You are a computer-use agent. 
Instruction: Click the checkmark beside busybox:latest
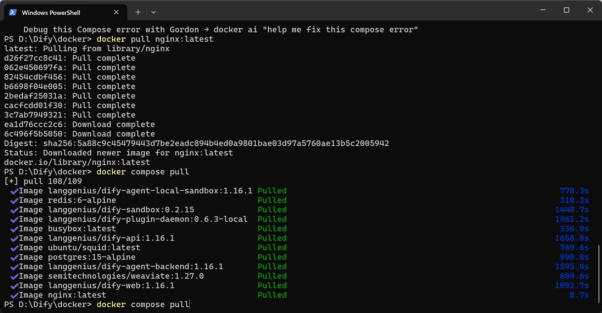click(x=14, y=229)
